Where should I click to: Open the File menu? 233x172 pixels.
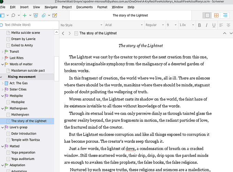tap(3, 7)
